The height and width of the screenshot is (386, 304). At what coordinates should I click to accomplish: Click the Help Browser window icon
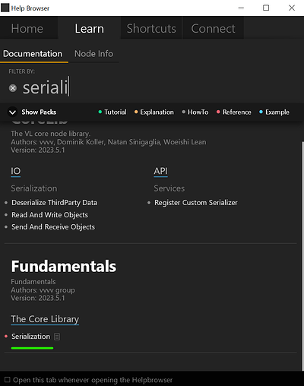(x=5, y=8)
